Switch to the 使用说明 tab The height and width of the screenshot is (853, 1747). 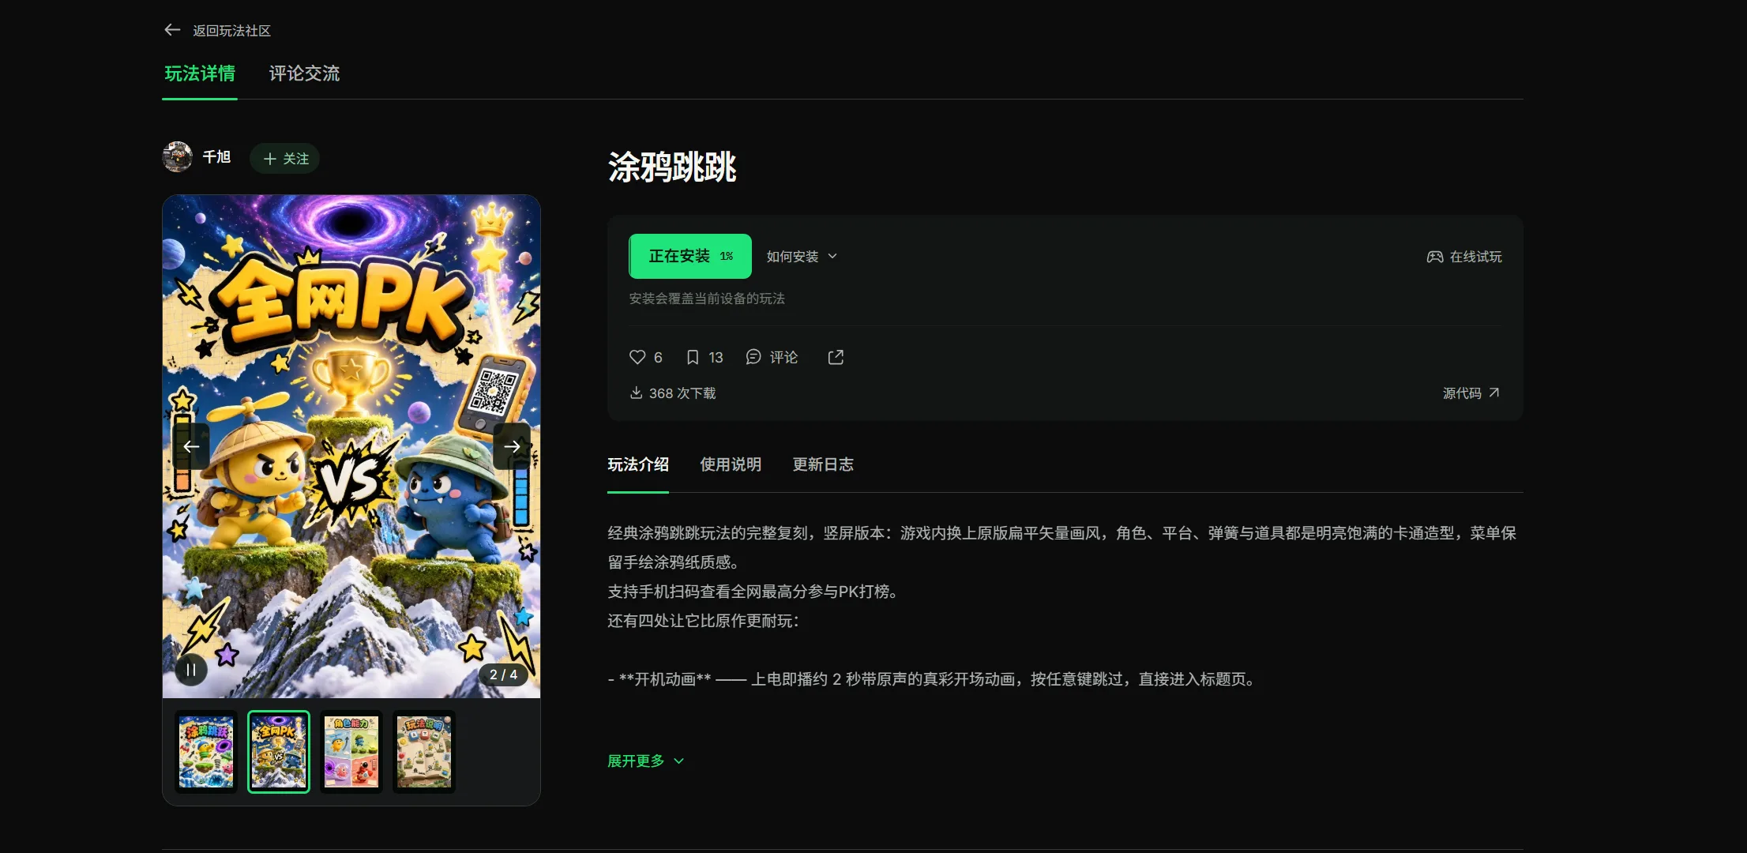click(731, 464)
